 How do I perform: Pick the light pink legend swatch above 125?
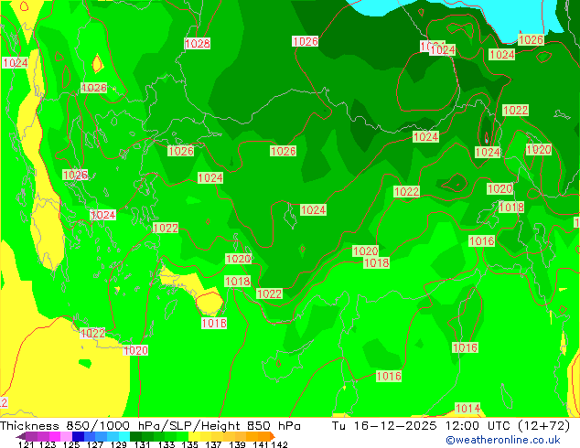pos(66,436)
